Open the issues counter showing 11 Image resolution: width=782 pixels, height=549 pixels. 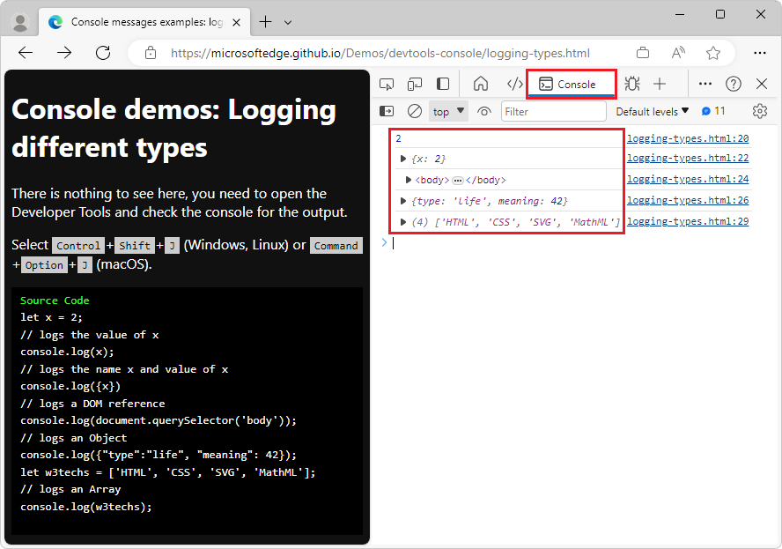[712, 111]
